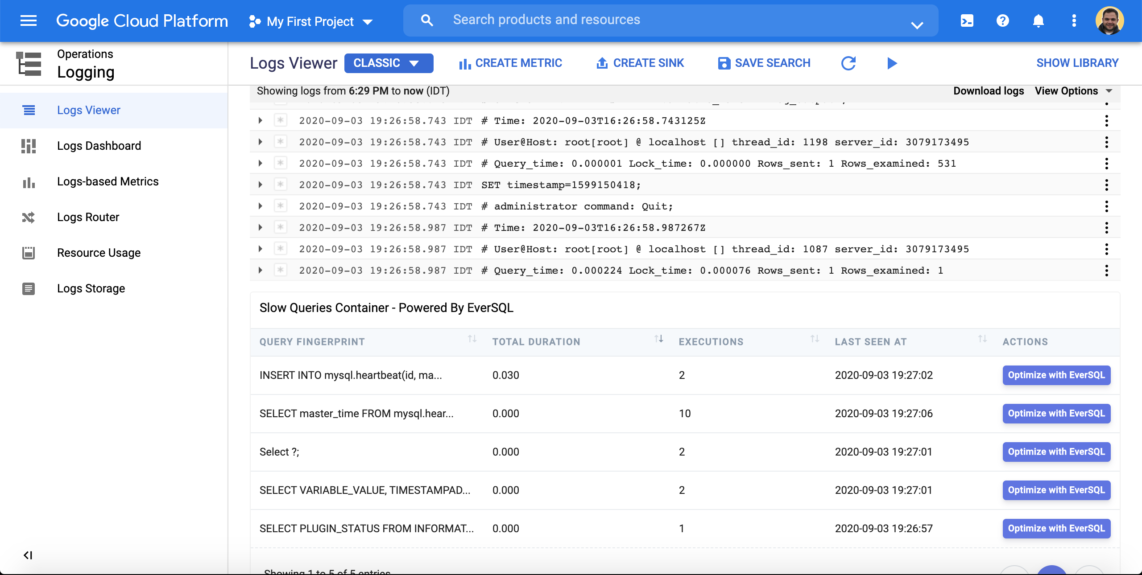The height and width of the screenshot is (575, 1142).
Task: Open the help question mark icon
Action: pos(1003,21)
